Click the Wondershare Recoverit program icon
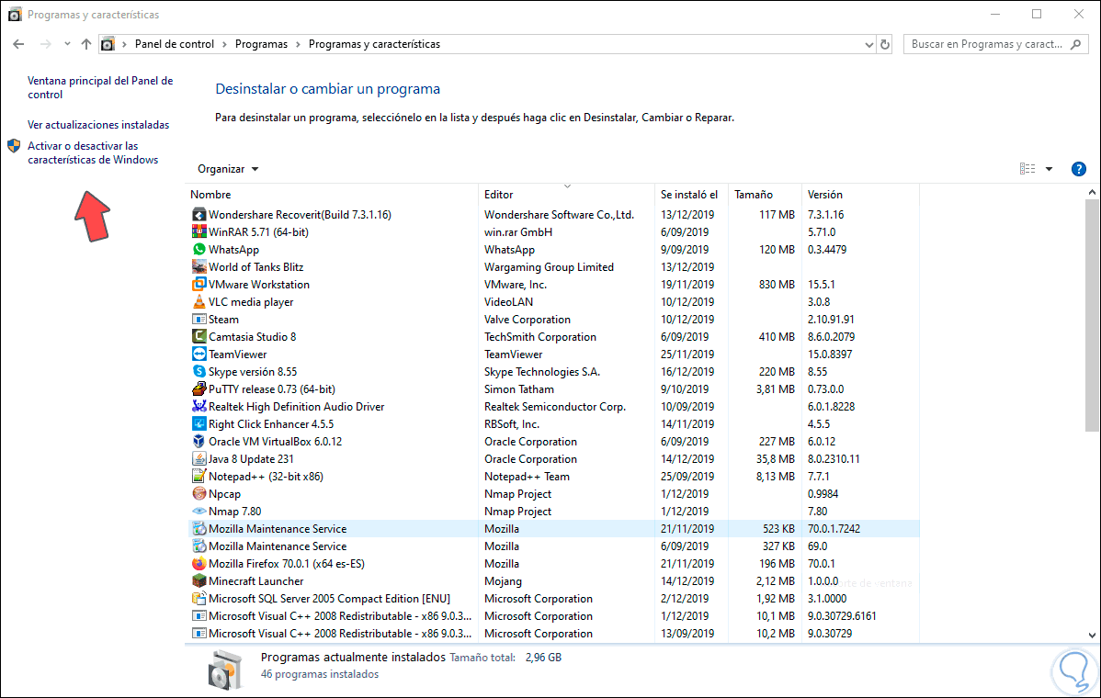Viewport: 1101px width, 698px height. (x=199, y=215)
